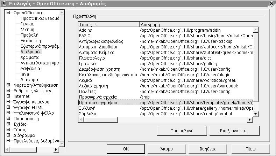Expand the Υπολογιστικό φύλλο node
This screenshot has width=276, height=156.
point(8,113)
